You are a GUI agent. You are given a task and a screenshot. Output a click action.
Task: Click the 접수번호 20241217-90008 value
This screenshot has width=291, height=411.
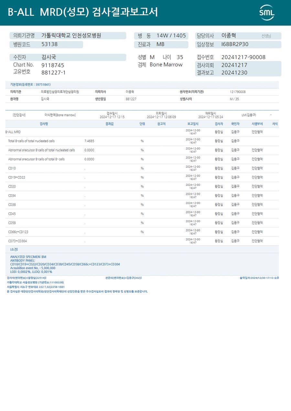click(x=243, y=57)
